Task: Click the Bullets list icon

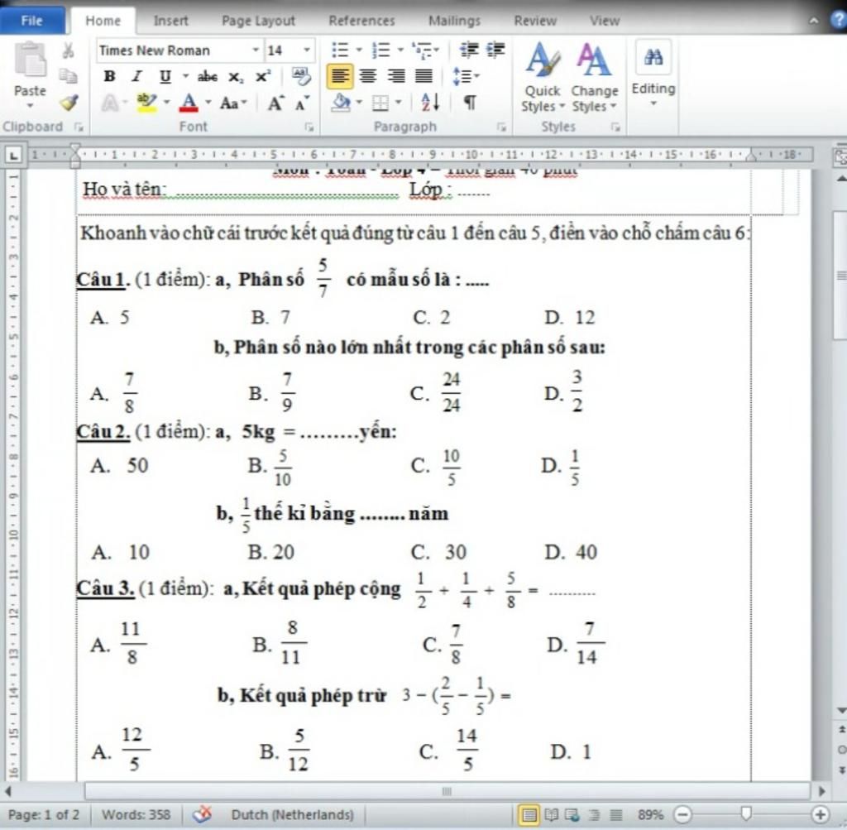Action: [x=340, y=50]
